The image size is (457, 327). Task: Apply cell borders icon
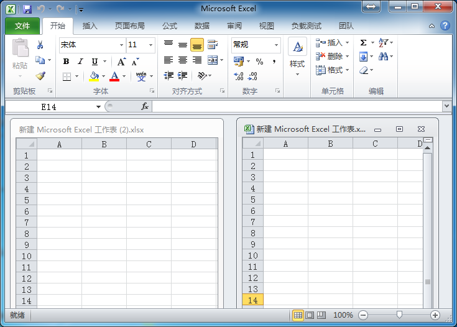click(67, 76)
